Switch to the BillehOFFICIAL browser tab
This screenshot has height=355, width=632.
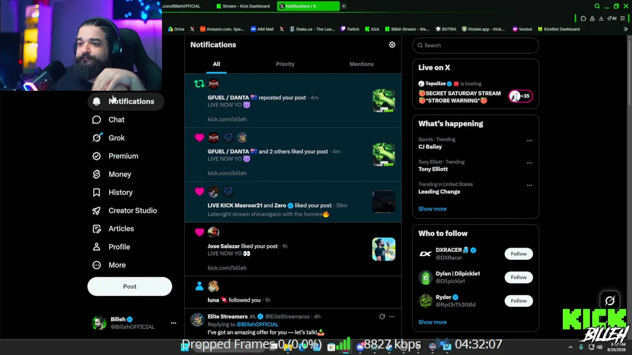[x=181, y=6]
